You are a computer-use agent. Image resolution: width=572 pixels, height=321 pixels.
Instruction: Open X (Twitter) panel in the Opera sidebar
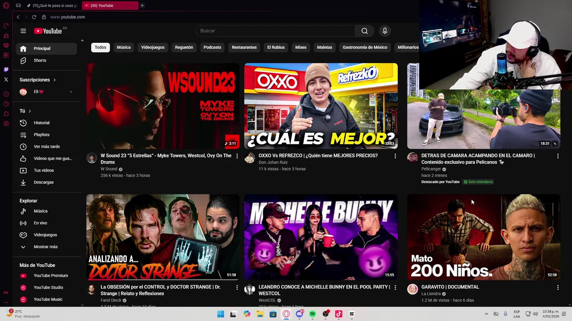pyautogui.click(x=6, y=79)
